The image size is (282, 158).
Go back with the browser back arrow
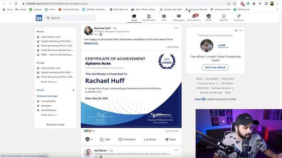coord(4,4)
